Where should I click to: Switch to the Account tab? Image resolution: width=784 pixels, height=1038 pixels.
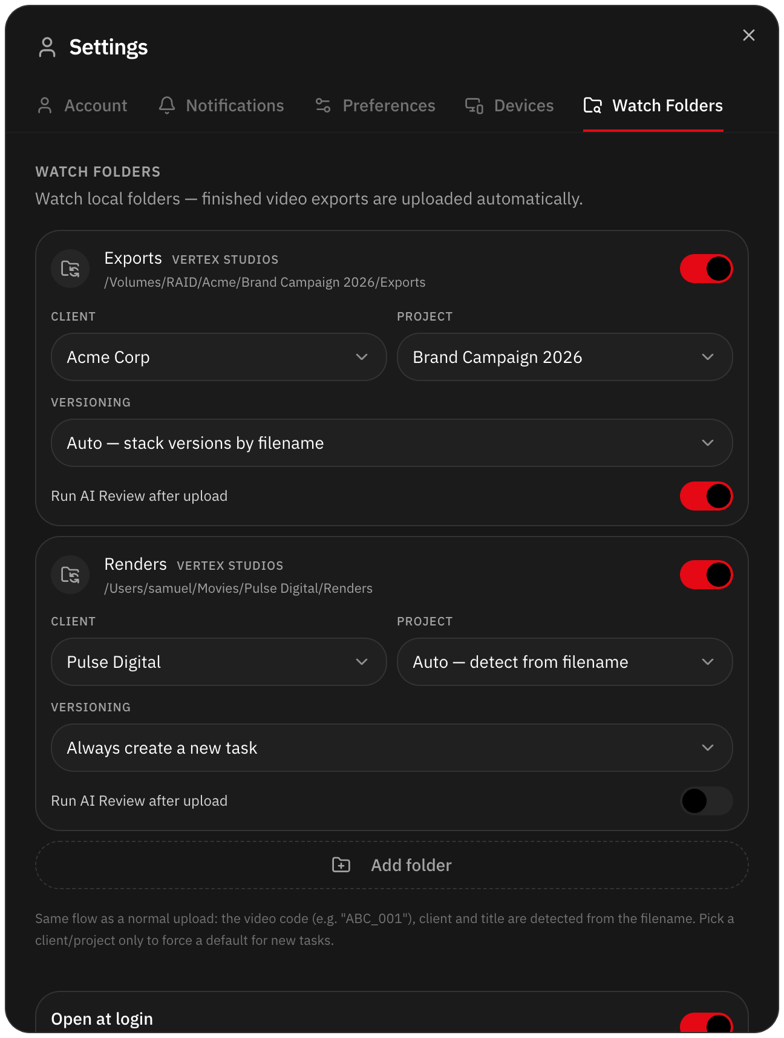tap(82, 105)
